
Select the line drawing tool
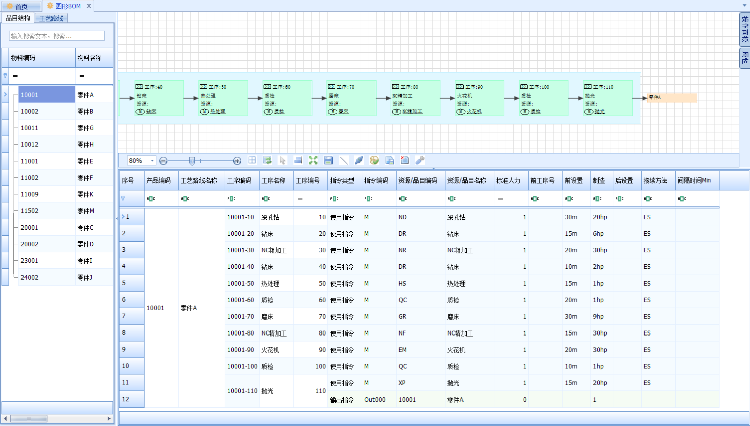[344, 160]
